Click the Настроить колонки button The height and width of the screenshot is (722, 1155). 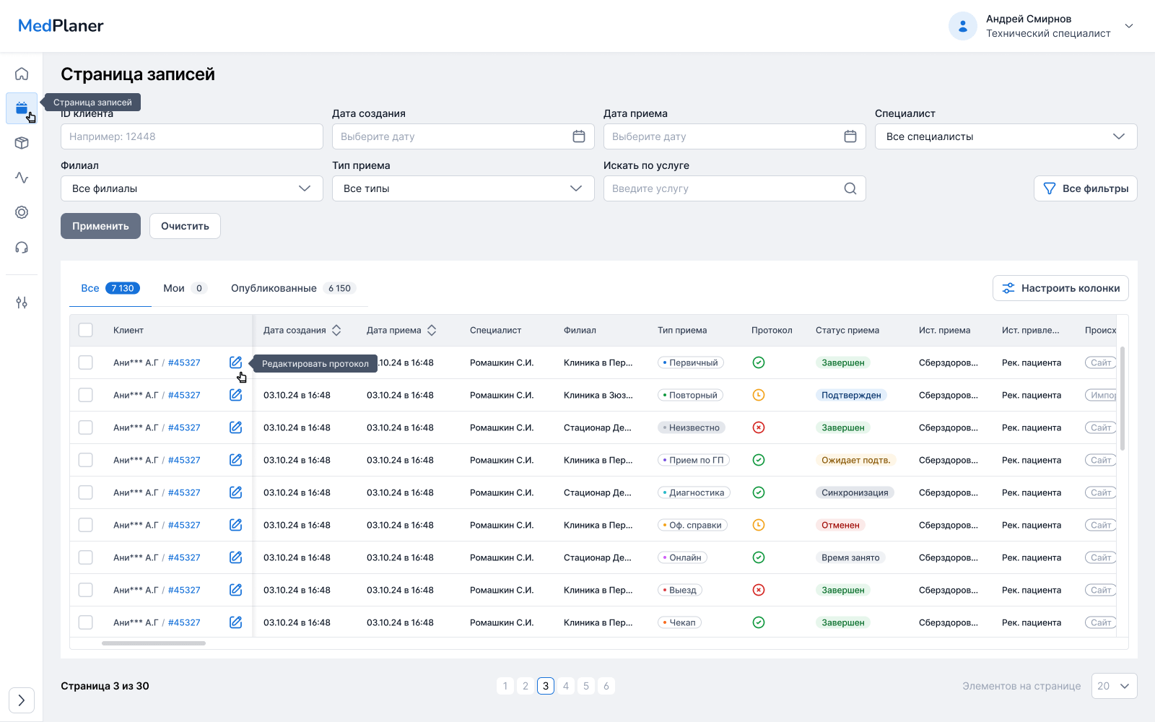(x=1060, y=288)
